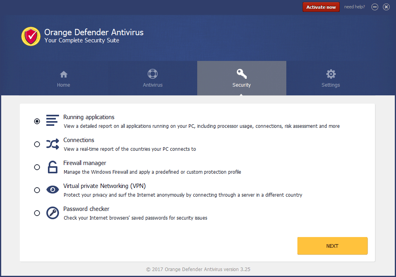Click the Antivirus lifebuoy icon

pyautogui.click(x=152, y=74)
